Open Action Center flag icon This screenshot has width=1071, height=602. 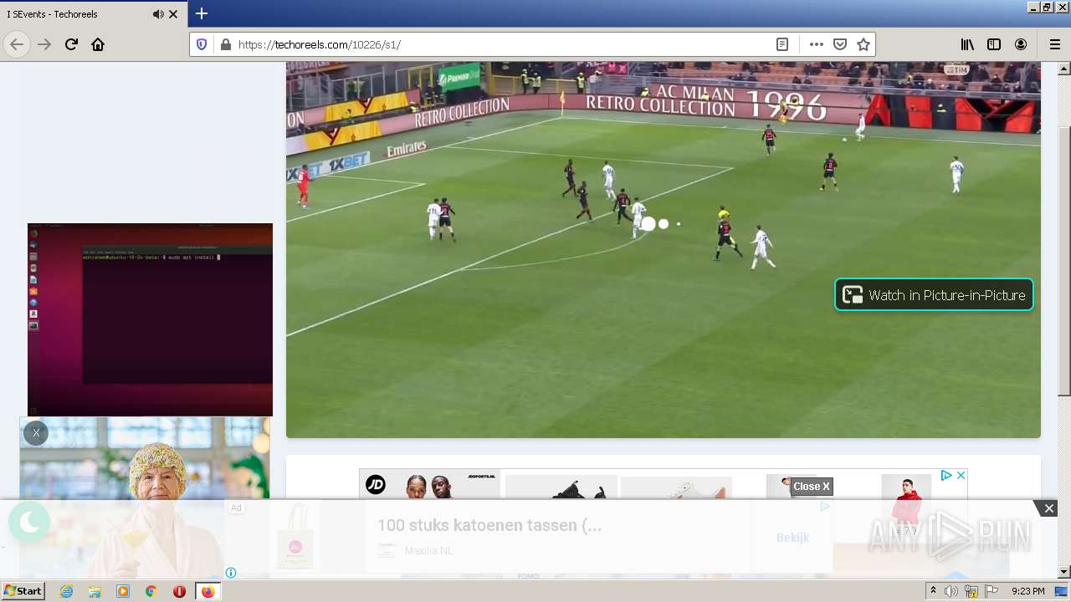click(992, 591)
